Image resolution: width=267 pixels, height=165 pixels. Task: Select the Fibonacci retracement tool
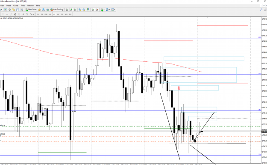(x=19, y=14)
